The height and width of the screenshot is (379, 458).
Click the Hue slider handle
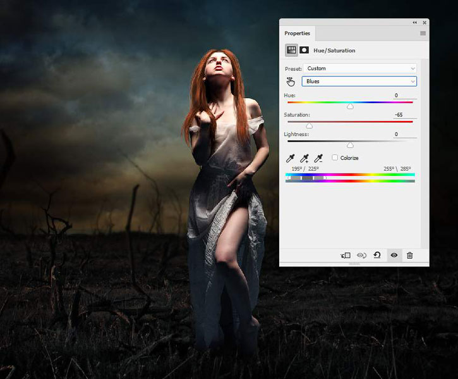350,106
